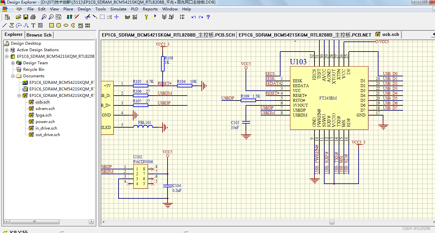Click the Save toolbar icon

(26, 17)
